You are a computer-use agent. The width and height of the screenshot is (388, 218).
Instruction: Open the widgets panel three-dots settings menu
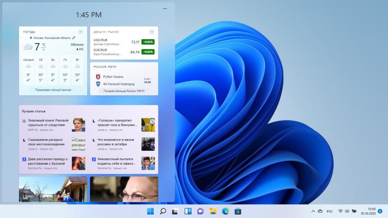point(165,9)
